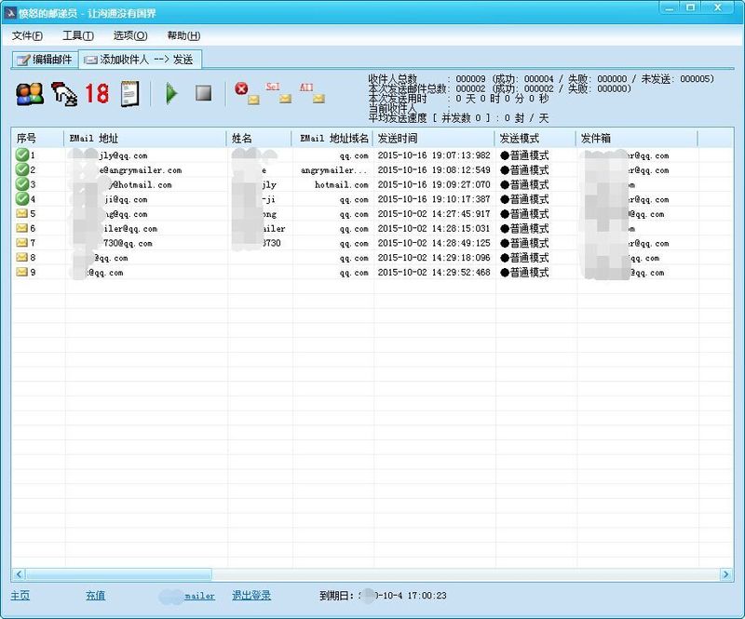Image resolution: width=745 pixels, height=619 pixels.
Task: Sort by the 发送时间 column header
Action: pos(433,139)
